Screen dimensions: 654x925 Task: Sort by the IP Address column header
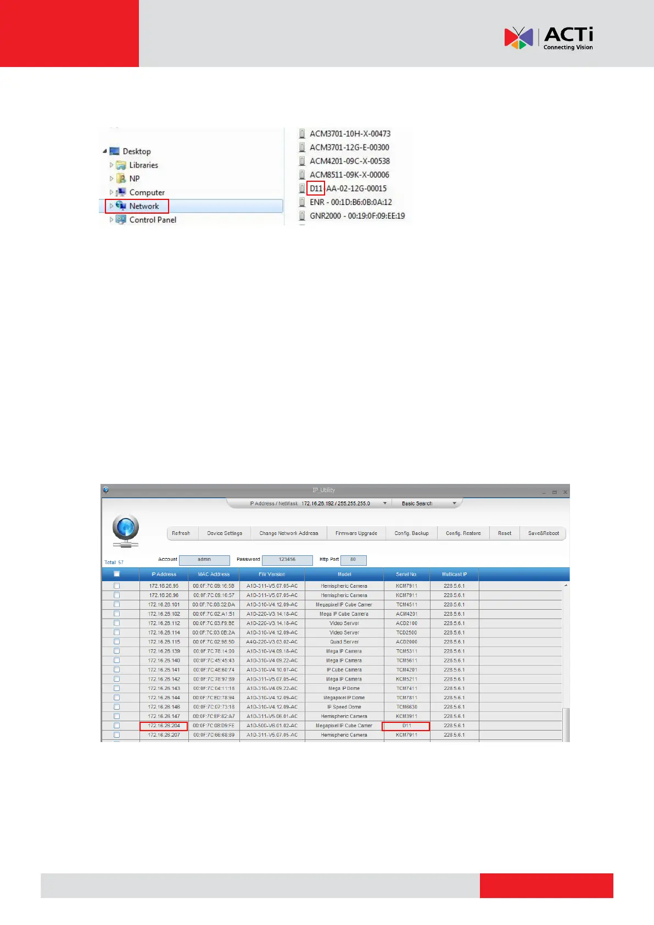(164, 574)
